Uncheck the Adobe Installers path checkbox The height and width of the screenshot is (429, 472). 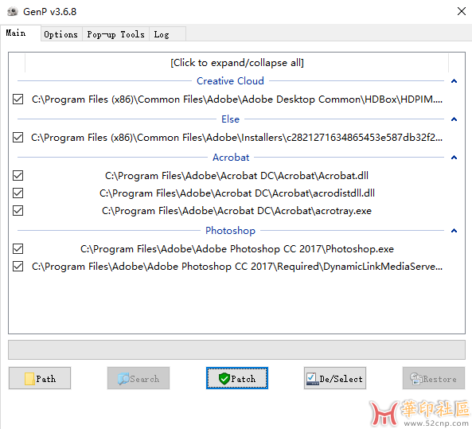coord(18,137)
